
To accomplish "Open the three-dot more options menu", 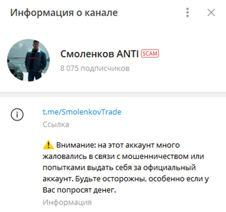I will 187,12.
